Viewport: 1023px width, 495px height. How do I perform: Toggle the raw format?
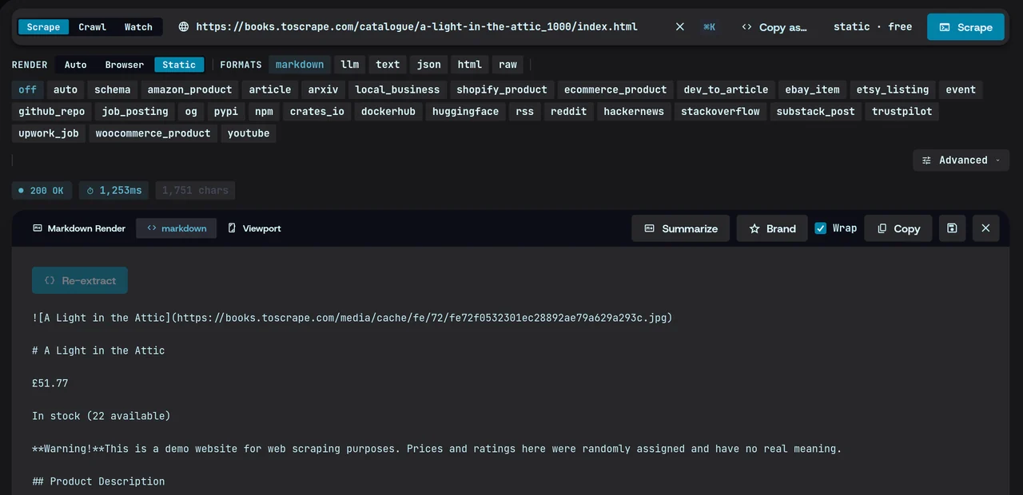coord(508,65)
